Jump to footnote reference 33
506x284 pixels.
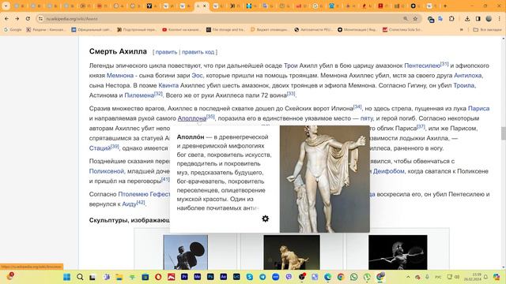coord(291,94)
